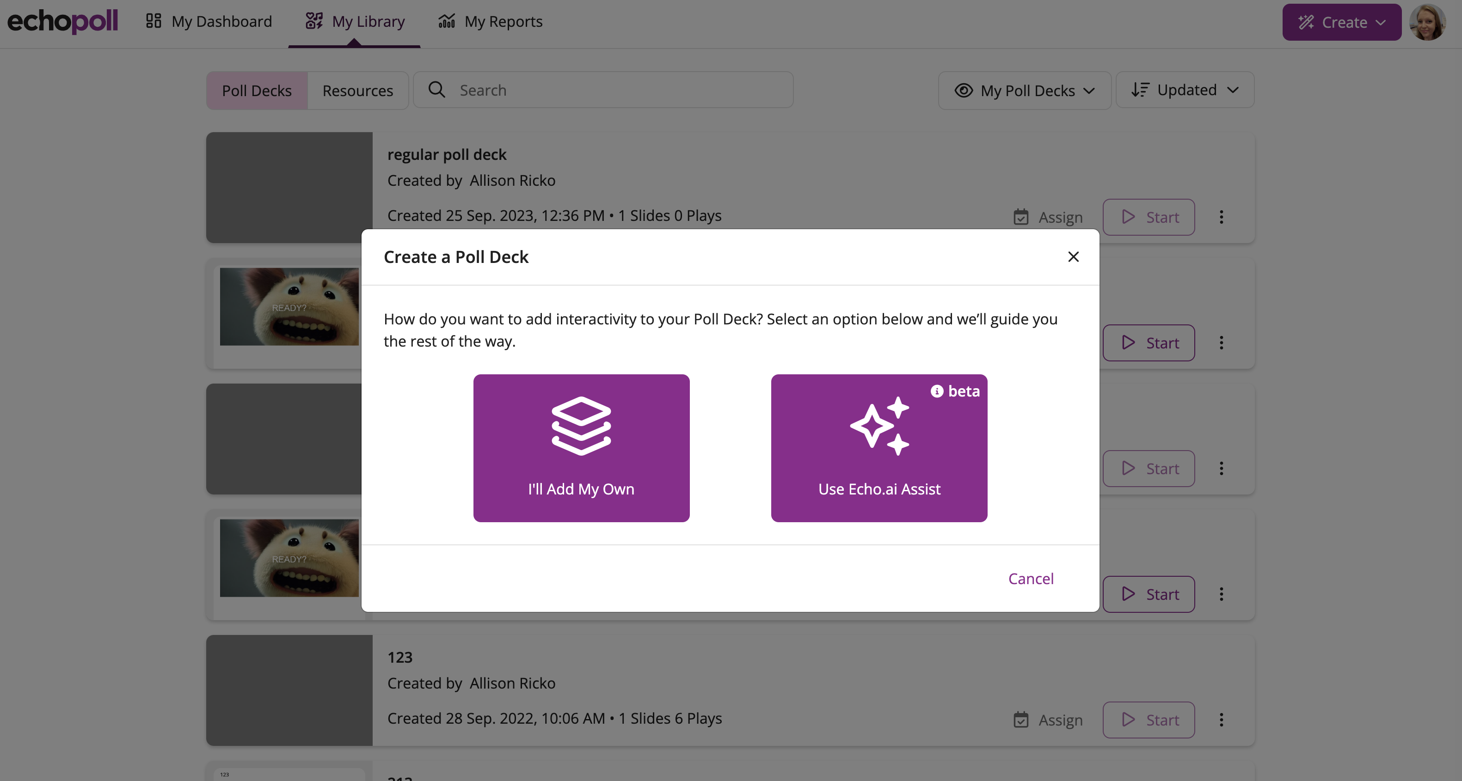Start the third poll deck in list
This screenshot has width=1462, height=781.
click(1149, 469)
